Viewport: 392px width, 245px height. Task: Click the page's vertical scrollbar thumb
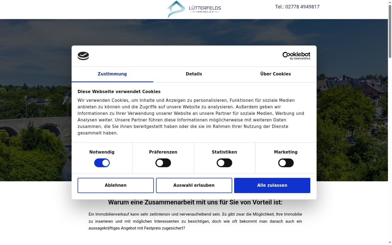[x=390, y=31]
